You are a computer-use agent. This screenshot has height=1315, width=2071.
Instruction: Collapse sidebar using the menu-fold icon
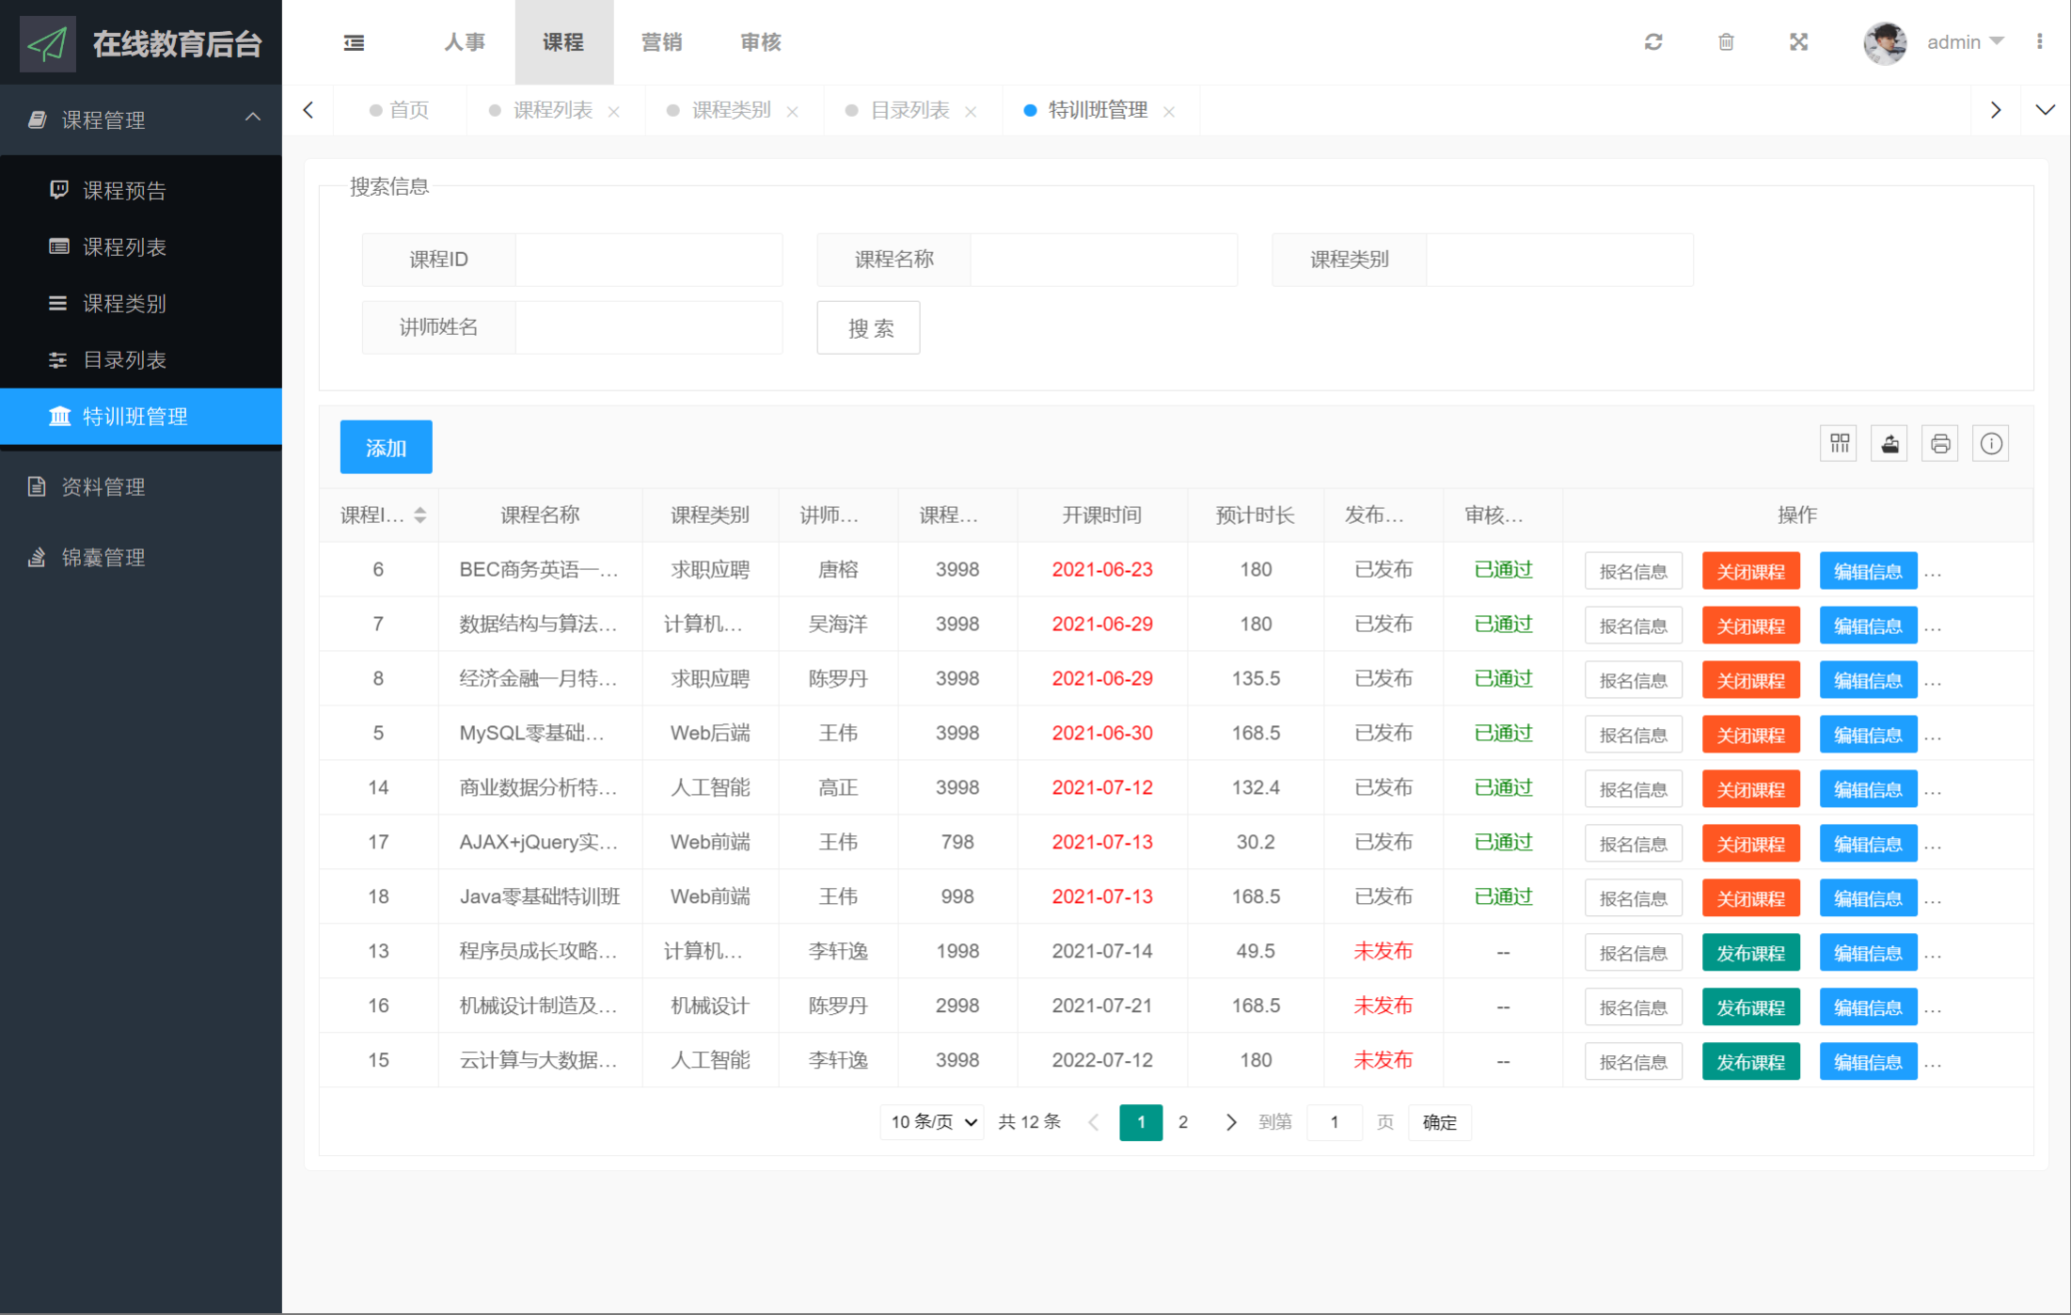(x=354, y=42)
